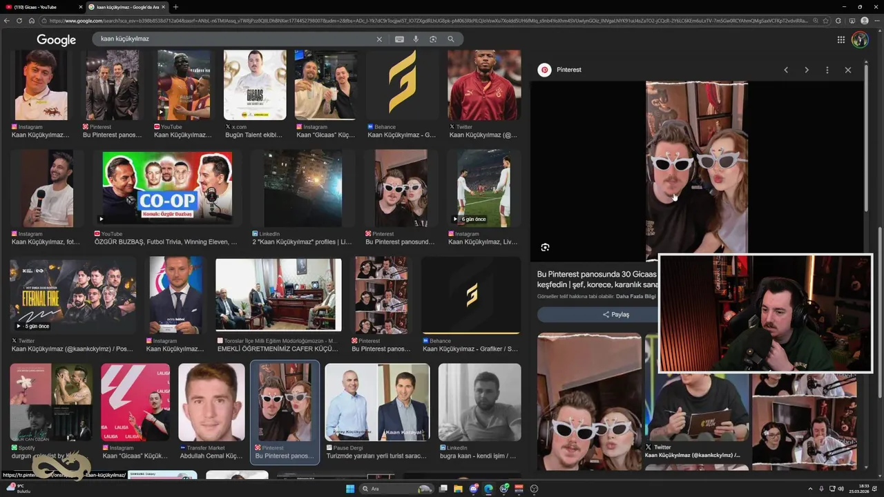Open the Laliga Kaan Gicaas Instagram result
Screen dimensions: 884x497
coord(135,402)
